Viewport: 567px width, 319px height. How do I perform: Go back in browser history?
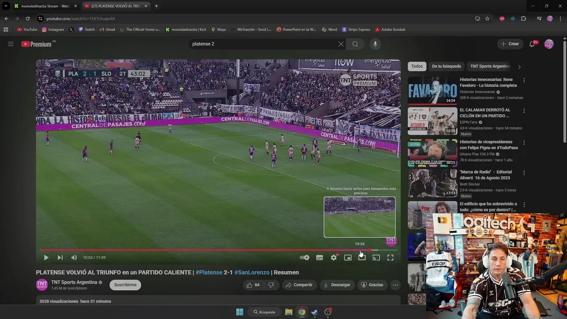[x=6, y=19]
